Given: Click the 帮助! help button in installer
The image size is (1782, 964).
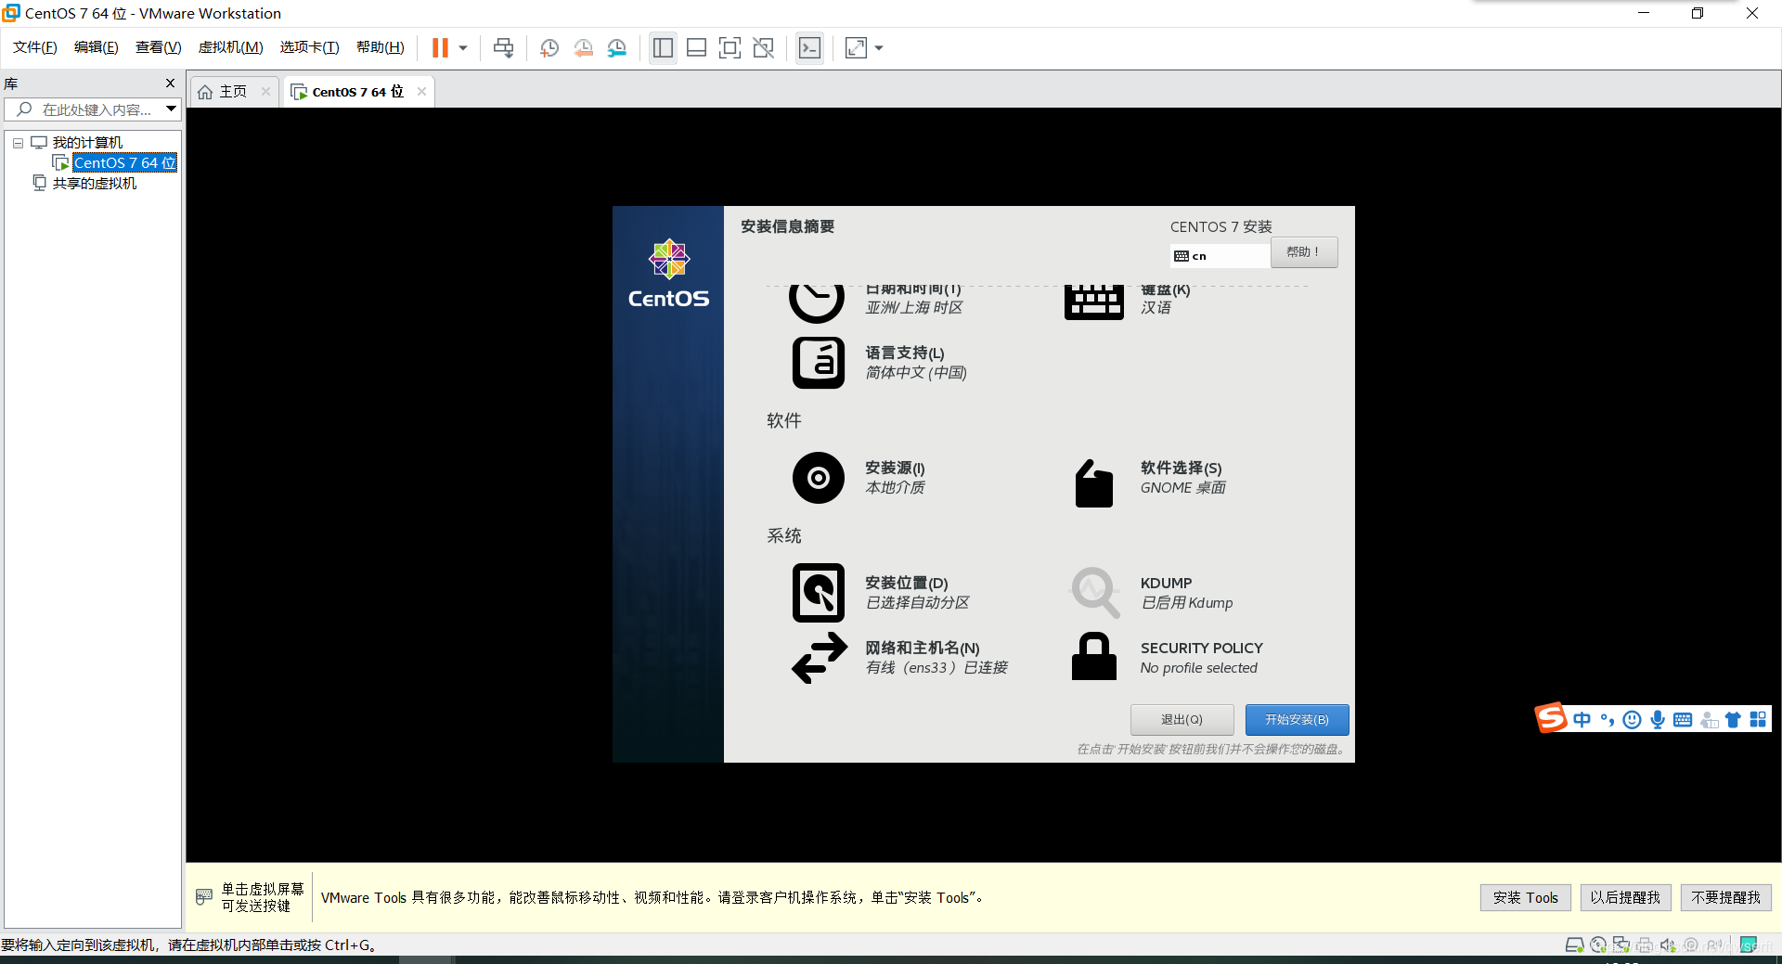Looking at the screenshot, I should point(1304,252).
